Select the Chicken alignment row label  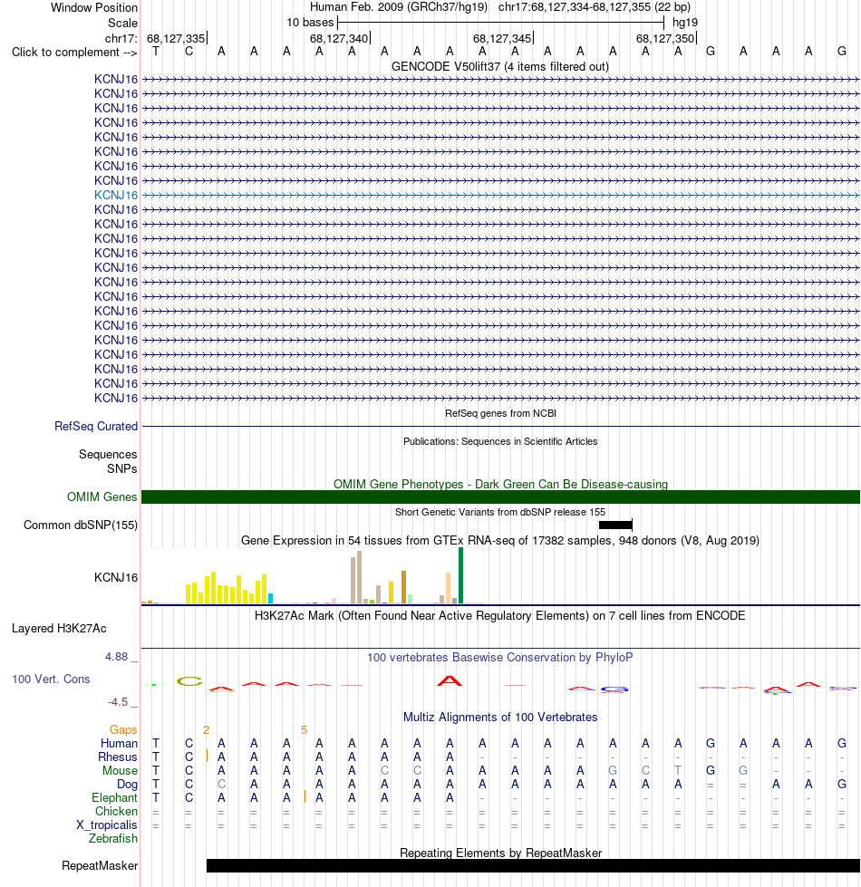tap(117, 811)
